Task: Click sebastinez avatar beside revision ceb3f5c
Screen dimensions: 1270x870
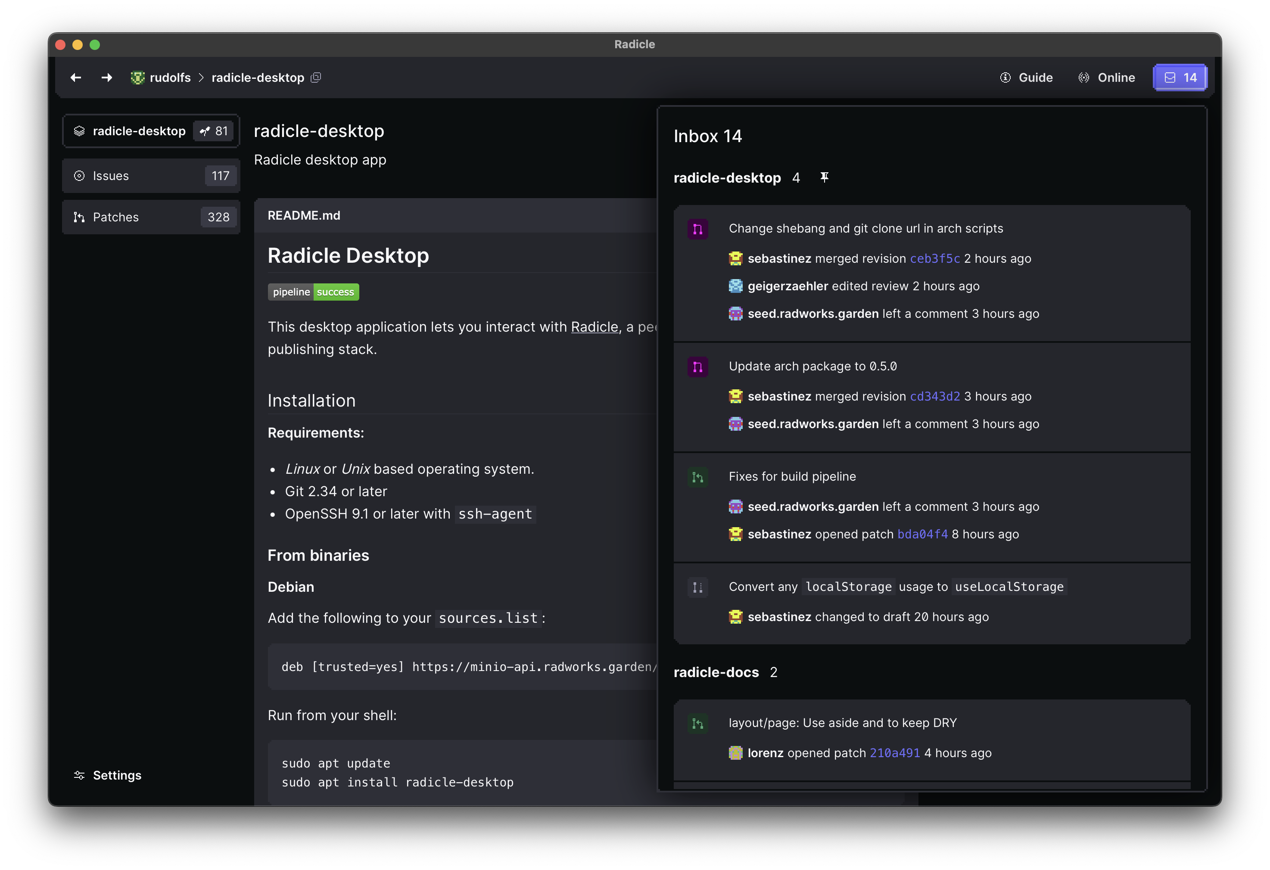Action: [735, 258]
